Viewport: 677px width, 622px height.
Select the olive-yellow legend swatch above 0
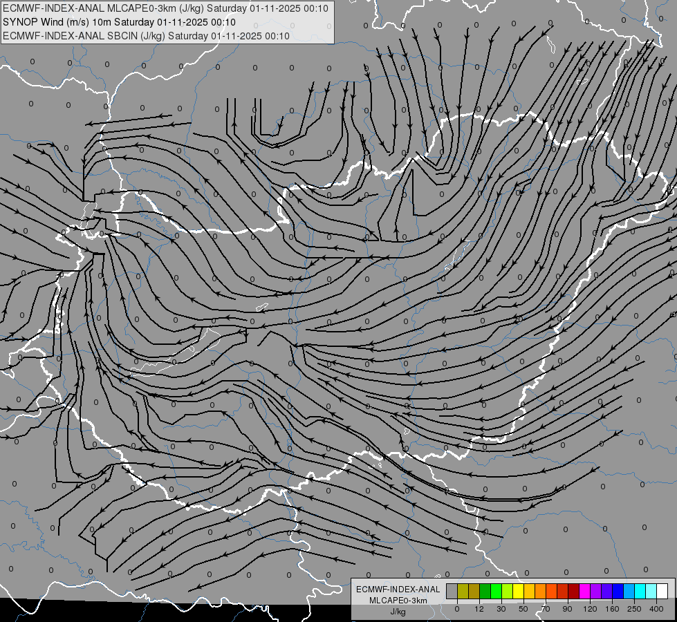[463, 591]
